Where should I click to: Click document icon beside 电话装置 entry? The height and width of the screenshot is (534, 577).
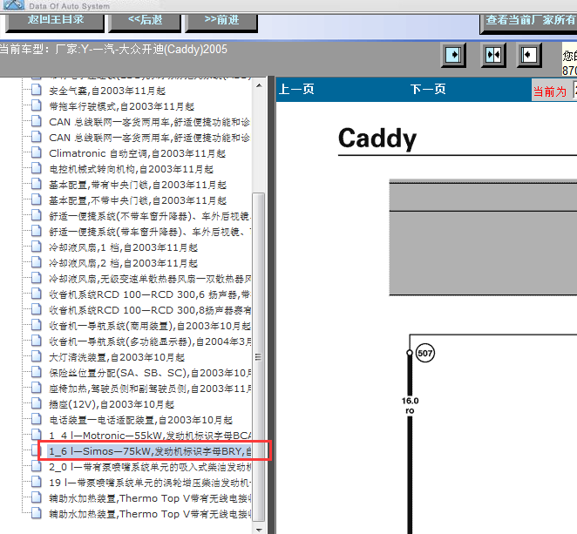click(36, 419)
